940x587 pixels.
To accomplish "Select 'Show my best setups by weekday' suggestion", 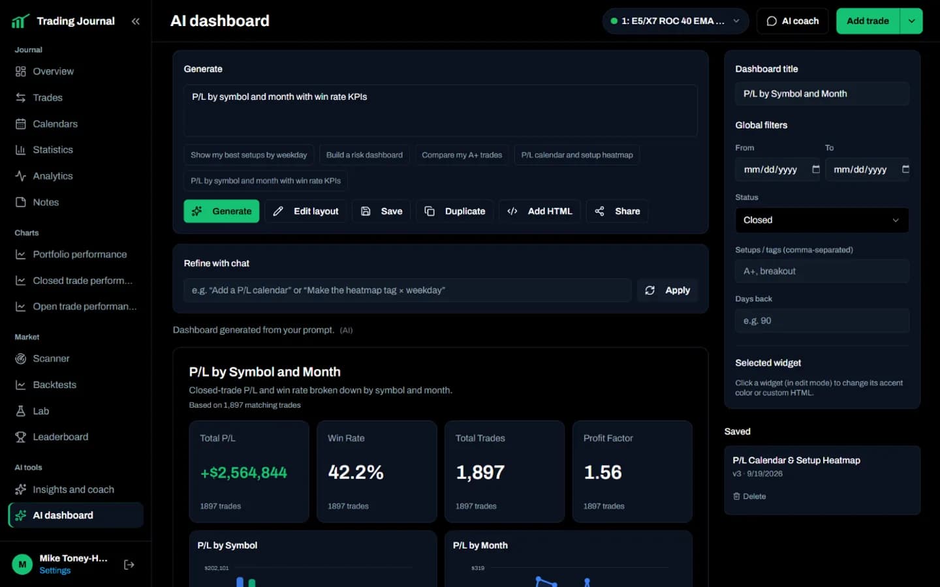I will pos(249,155).
